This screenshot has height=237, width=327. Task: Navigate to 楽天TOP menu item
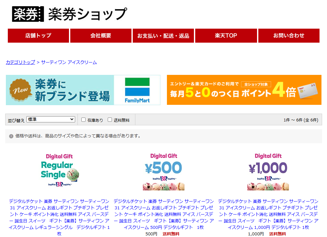tap(226, 36)
